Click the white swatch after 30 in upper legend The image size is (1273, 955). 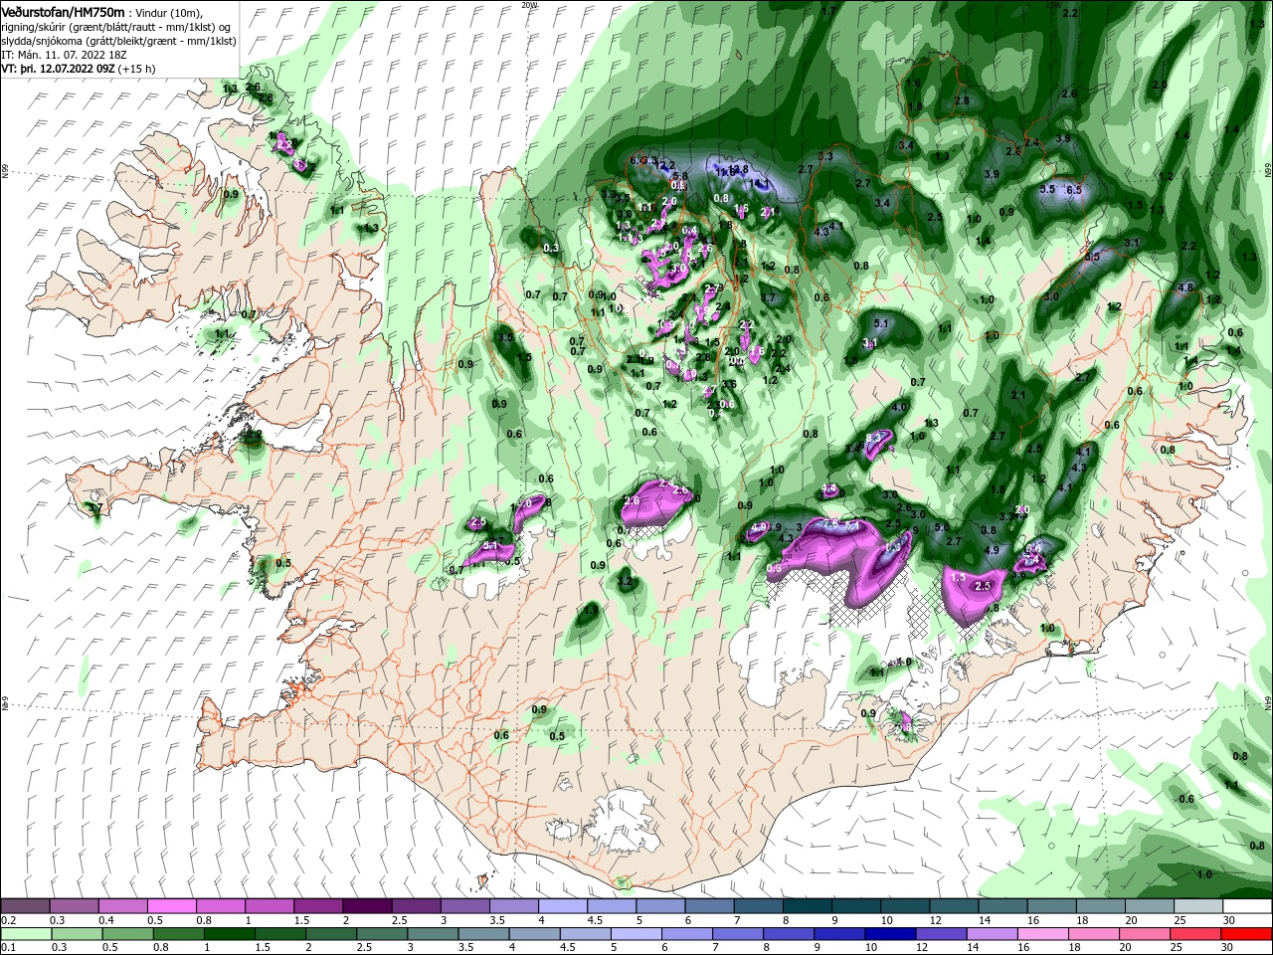(x=1247, y=906)
